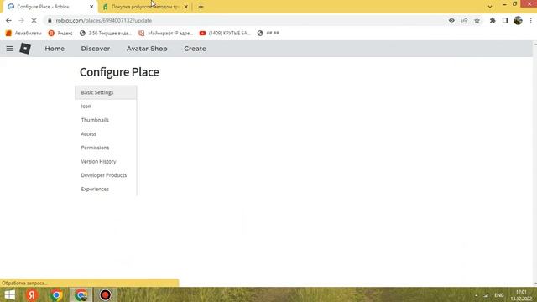Screen dimensions: 537x302
Task: Open the Discover page
Action: [x=96, y=49]
